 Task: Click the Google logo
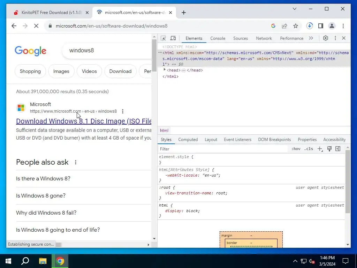pos(31,51)
